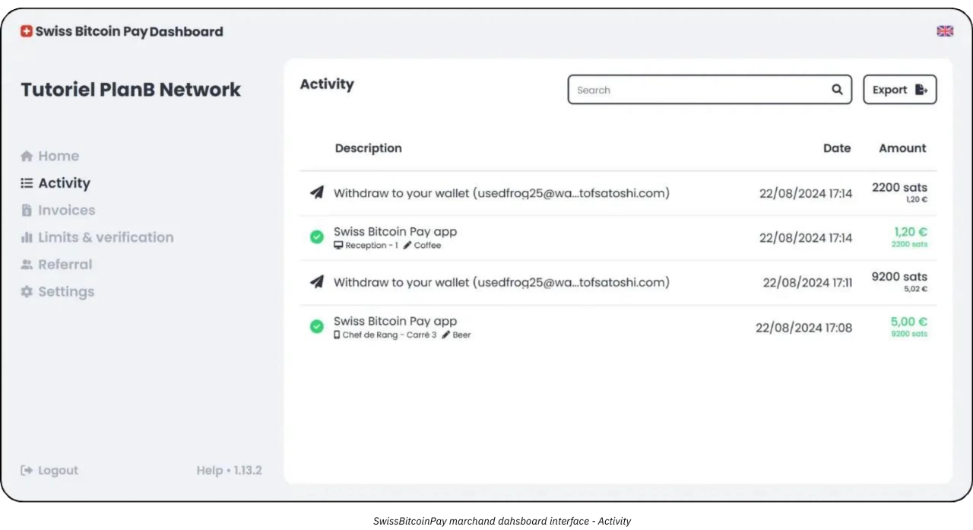Click the pencil icon beside Beer

coord(446,335)
